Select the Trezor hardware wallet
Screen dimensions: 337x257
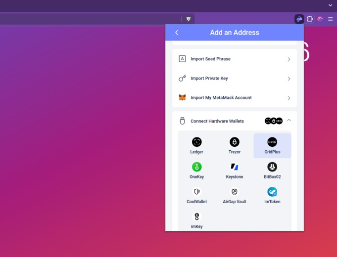[x=235, y=146]
